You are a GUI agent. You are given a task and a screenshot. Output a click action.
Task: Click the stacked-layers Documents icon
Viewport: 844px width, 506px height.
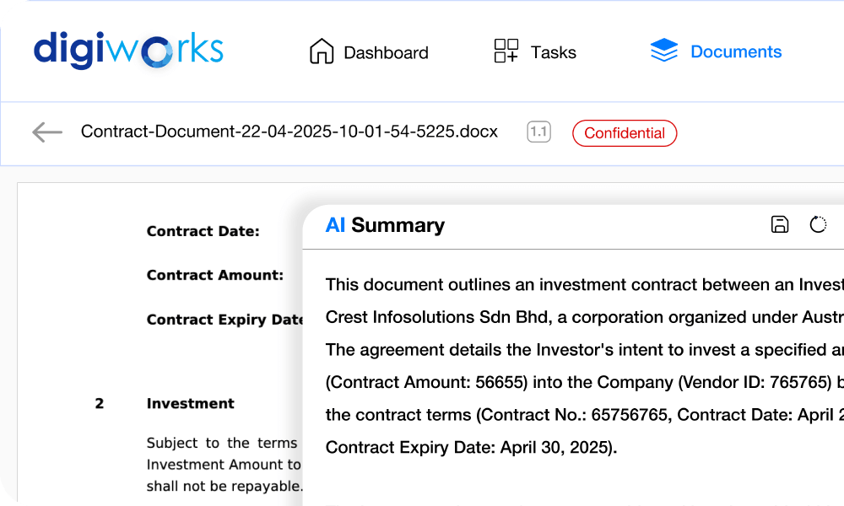coord(664,51)
